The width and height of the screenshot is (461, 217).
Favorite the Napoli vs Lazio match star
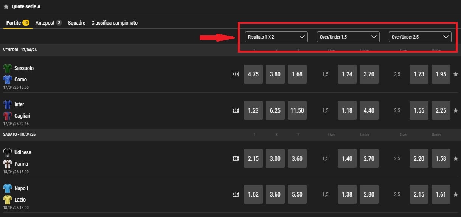456,194
